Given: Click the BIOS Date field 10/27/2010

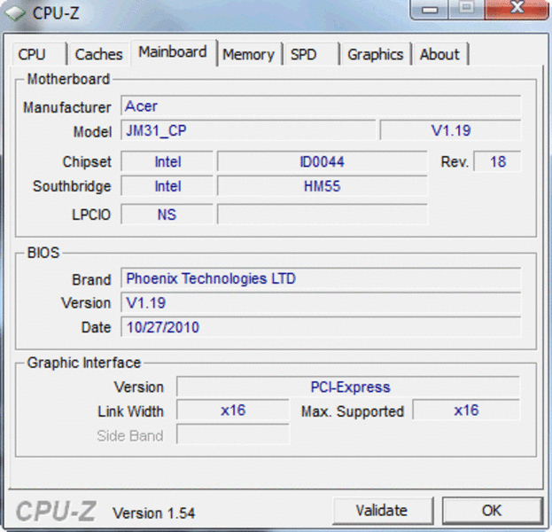Looking at the screenshot, I should [321, 327].
